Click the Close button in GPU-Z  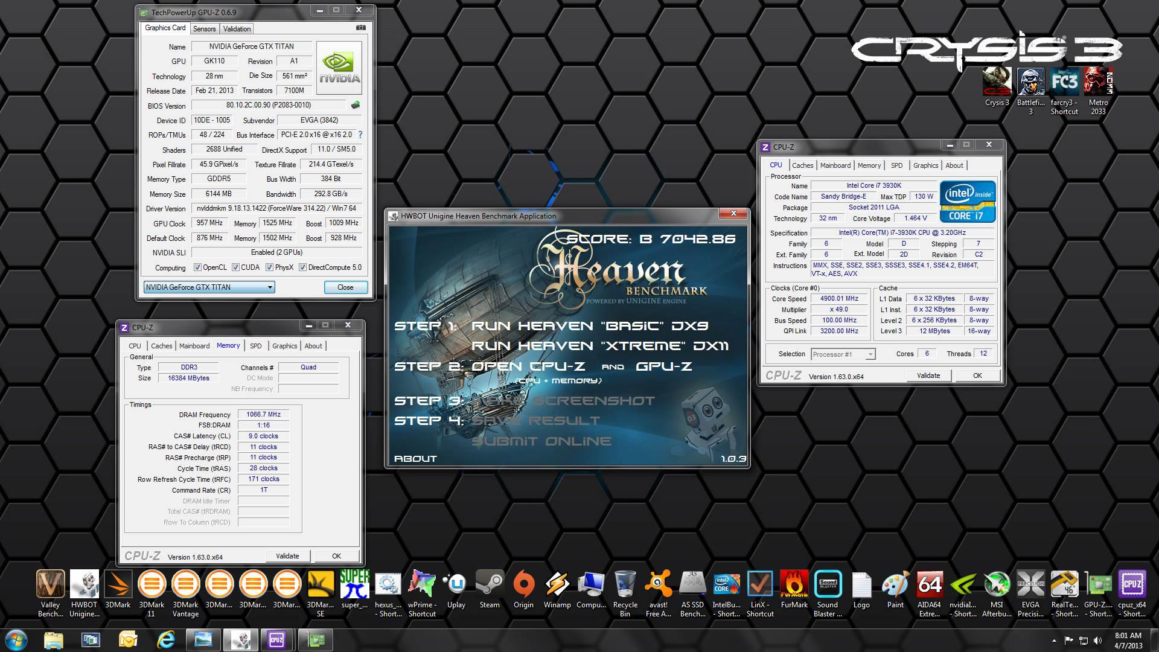tap(345, 287)
